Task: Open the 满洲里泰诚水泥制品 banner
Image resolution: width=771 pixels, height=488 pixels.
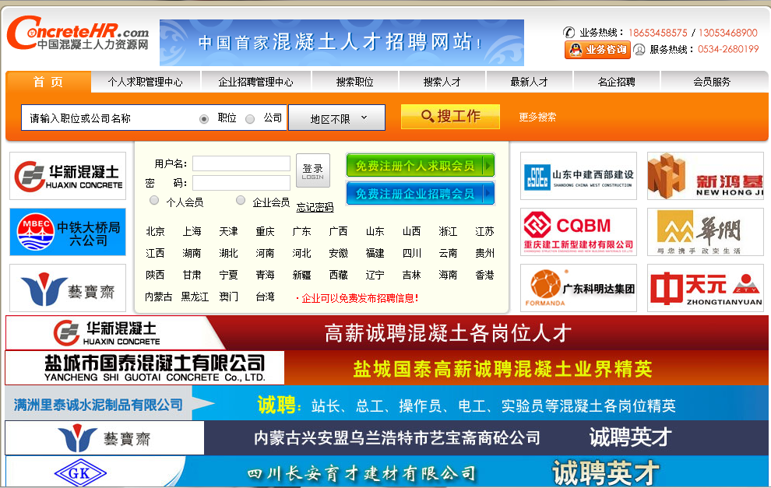Action: click(386, 403)
